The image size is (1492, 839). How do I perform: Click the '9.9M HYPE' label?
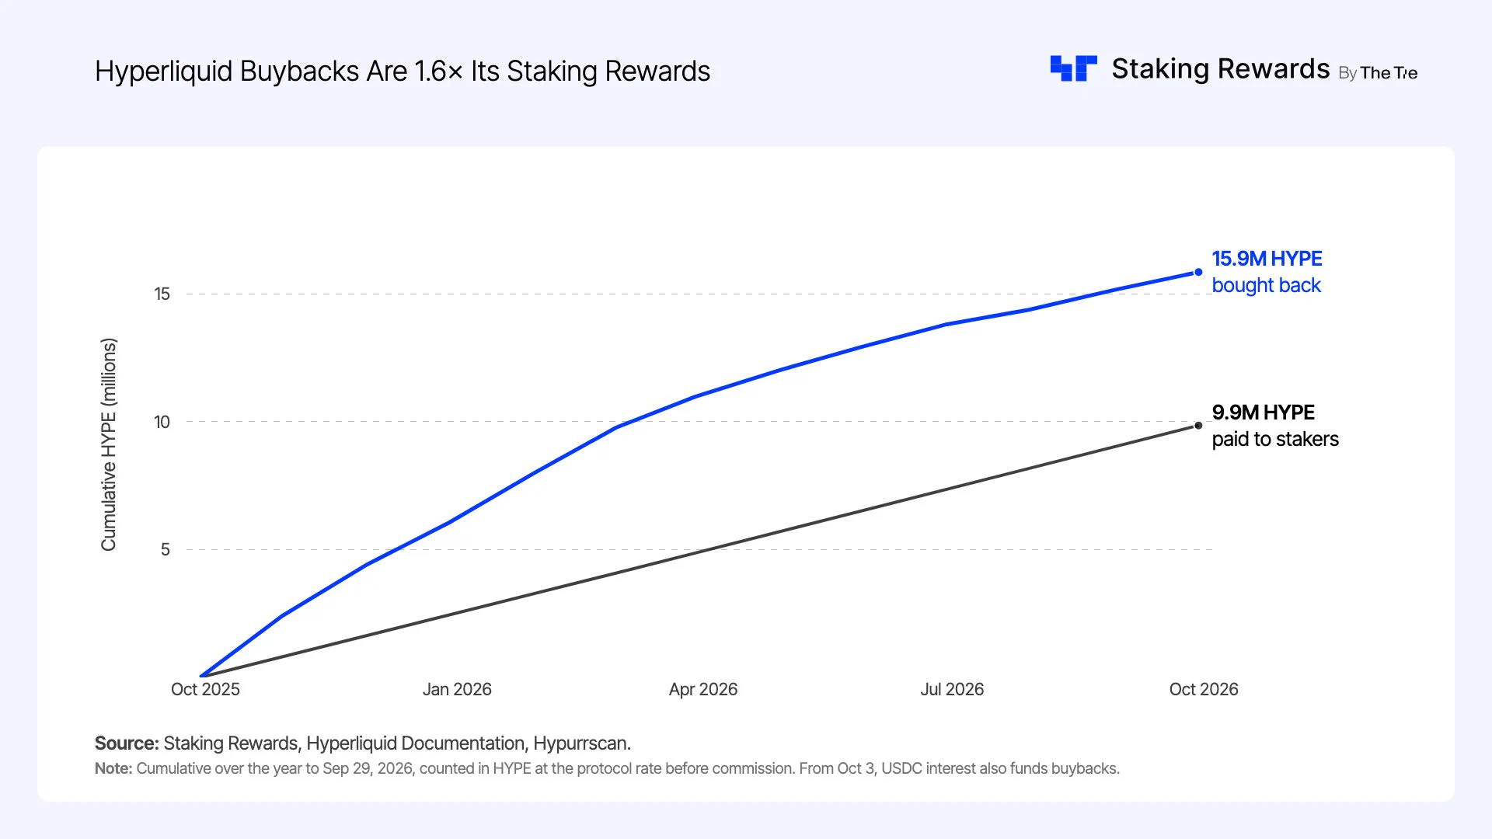(x=1263, y=413)
